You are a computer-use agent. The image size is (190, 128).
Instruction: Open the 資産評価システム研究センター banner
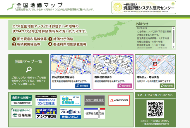point(144,7)
